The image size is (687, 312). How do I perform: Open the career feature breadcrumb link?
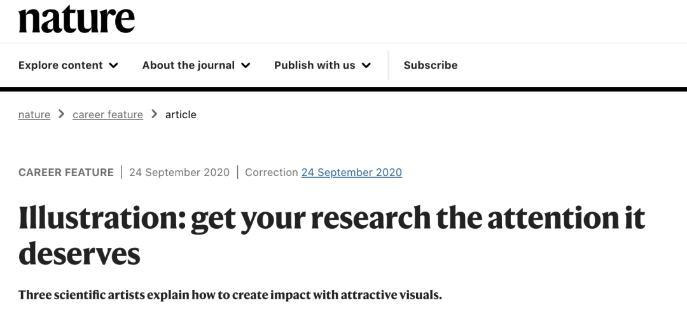pos(108,114)
